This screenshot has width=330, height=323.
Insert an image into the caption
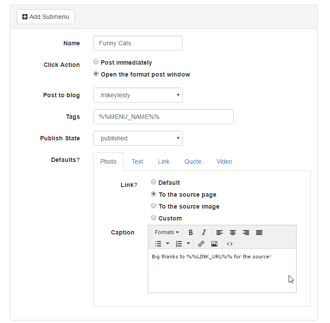pyautogui.click(x=214, y=243)
